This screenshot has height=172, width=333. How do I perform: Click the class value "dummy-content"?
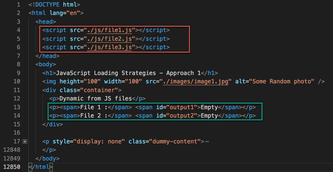tap(175, 141)
